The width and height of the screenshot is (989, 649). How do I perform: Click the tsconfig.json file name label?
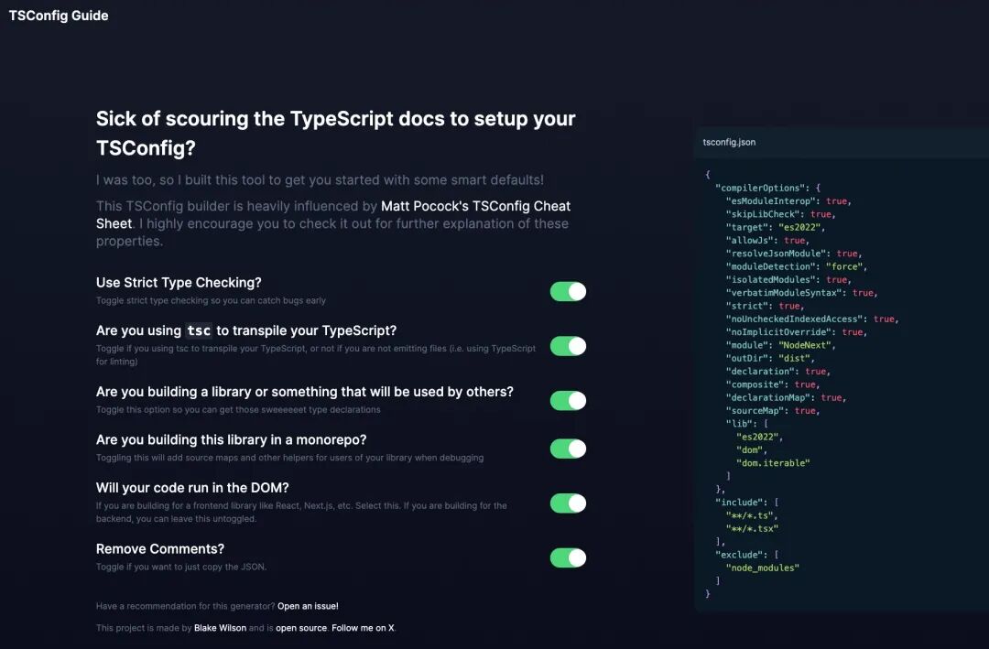point(729,142)
